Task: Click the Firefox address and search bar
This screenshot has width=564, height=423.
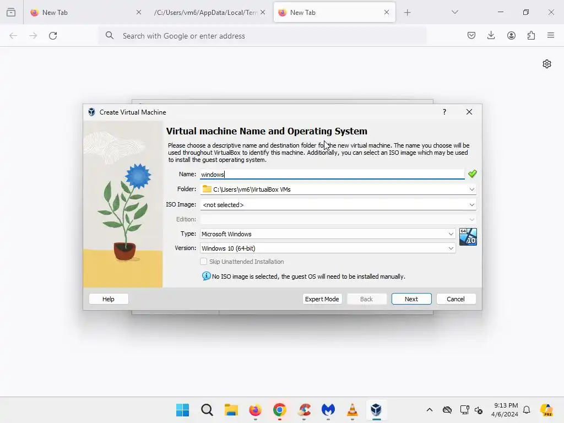Action: [x=263, y=36]
